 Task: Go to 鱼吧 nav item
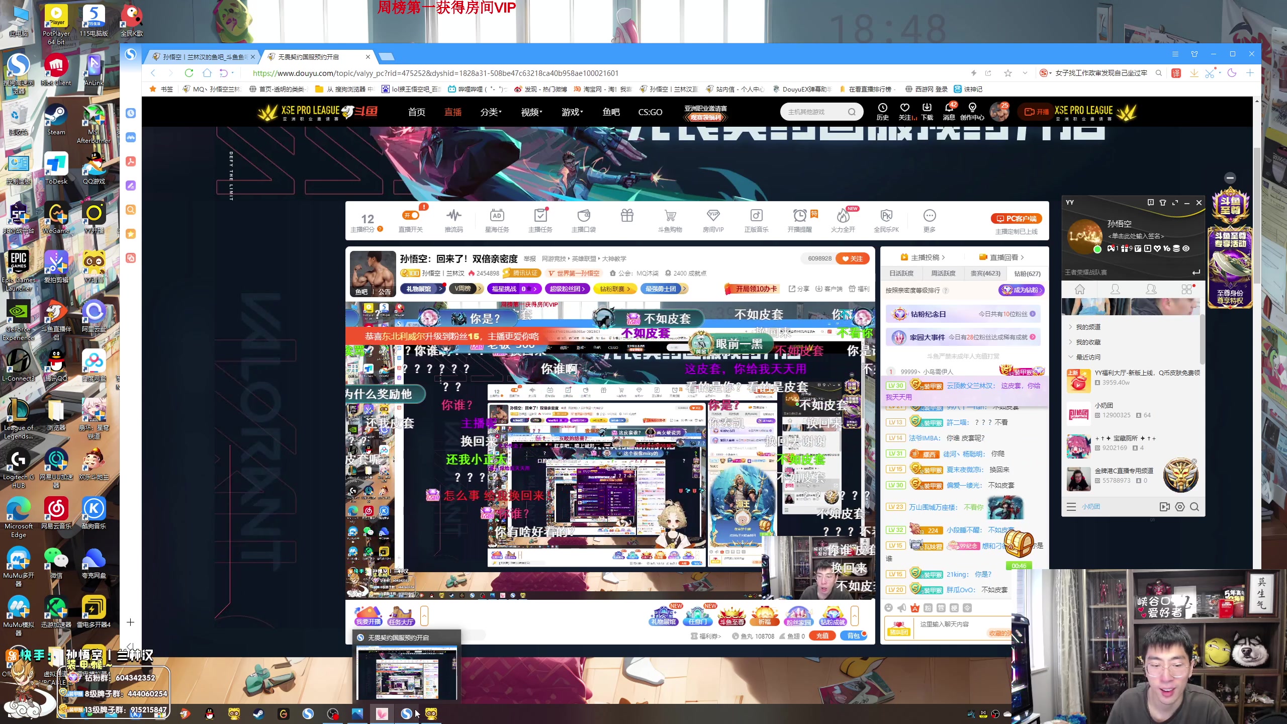[x=611, y=112]
